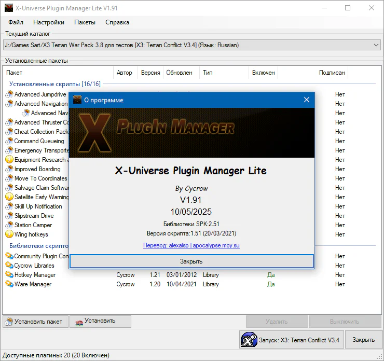
Task: Click date 10/04/2021 in Ware Manager row
Action: pyautogui.click(x=182, y=284)
